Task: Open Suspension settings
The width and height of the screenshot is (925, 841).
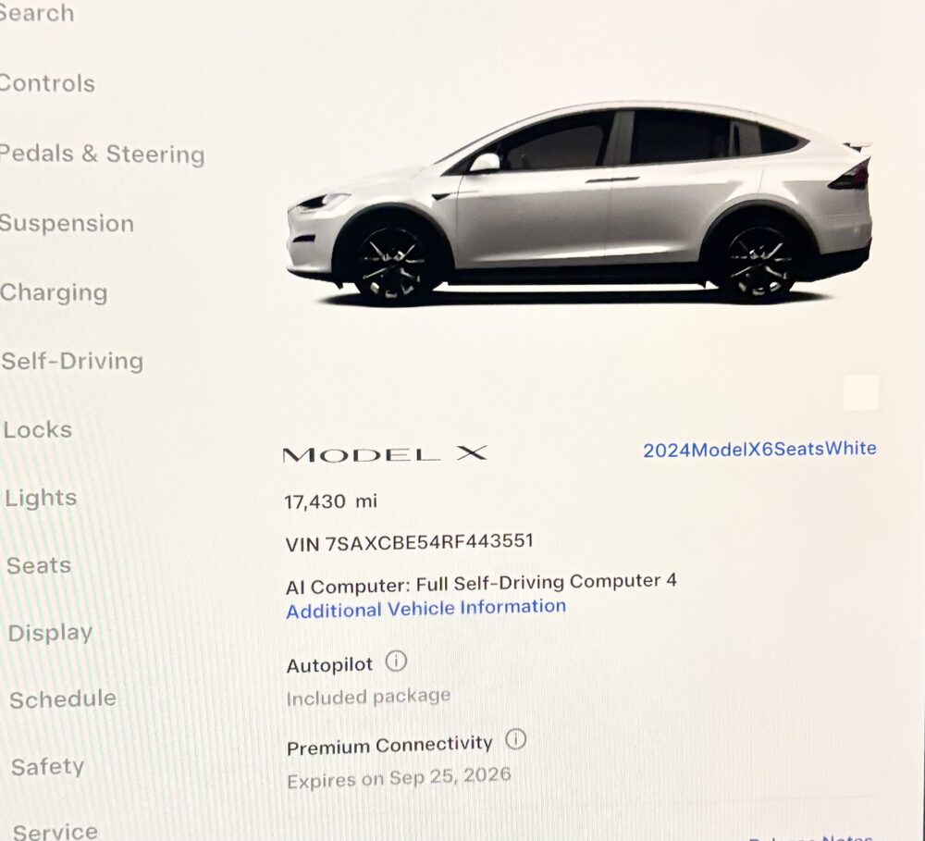Action: (x=67, y=224)
